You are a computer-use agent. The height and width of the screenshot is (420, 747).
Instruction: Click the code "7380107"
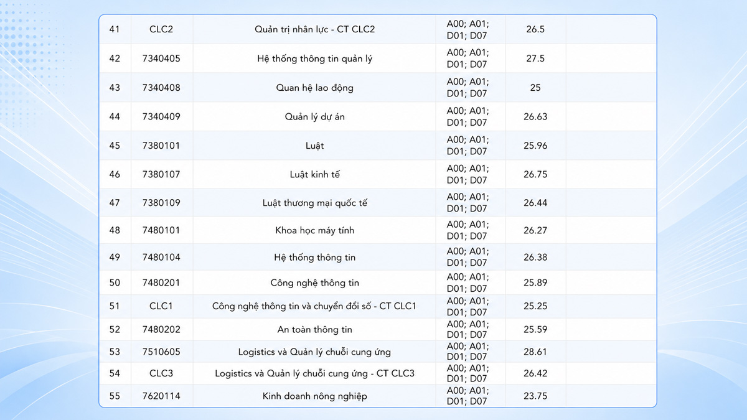click(161, 174)
